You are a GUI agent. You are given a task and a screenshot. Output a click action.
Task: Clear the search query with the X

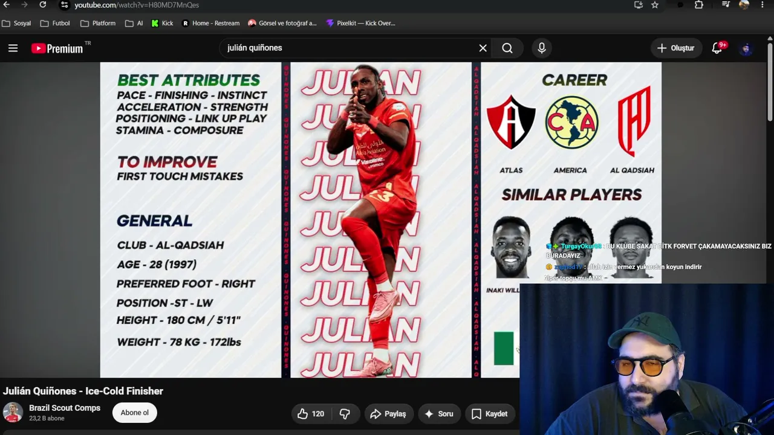pyautogui.click(x=483, y=48)
